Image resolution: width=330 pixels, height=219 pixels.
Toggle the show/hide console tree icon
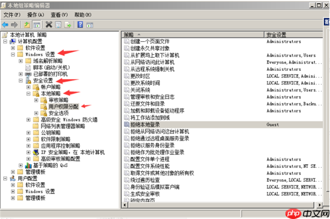37,25
